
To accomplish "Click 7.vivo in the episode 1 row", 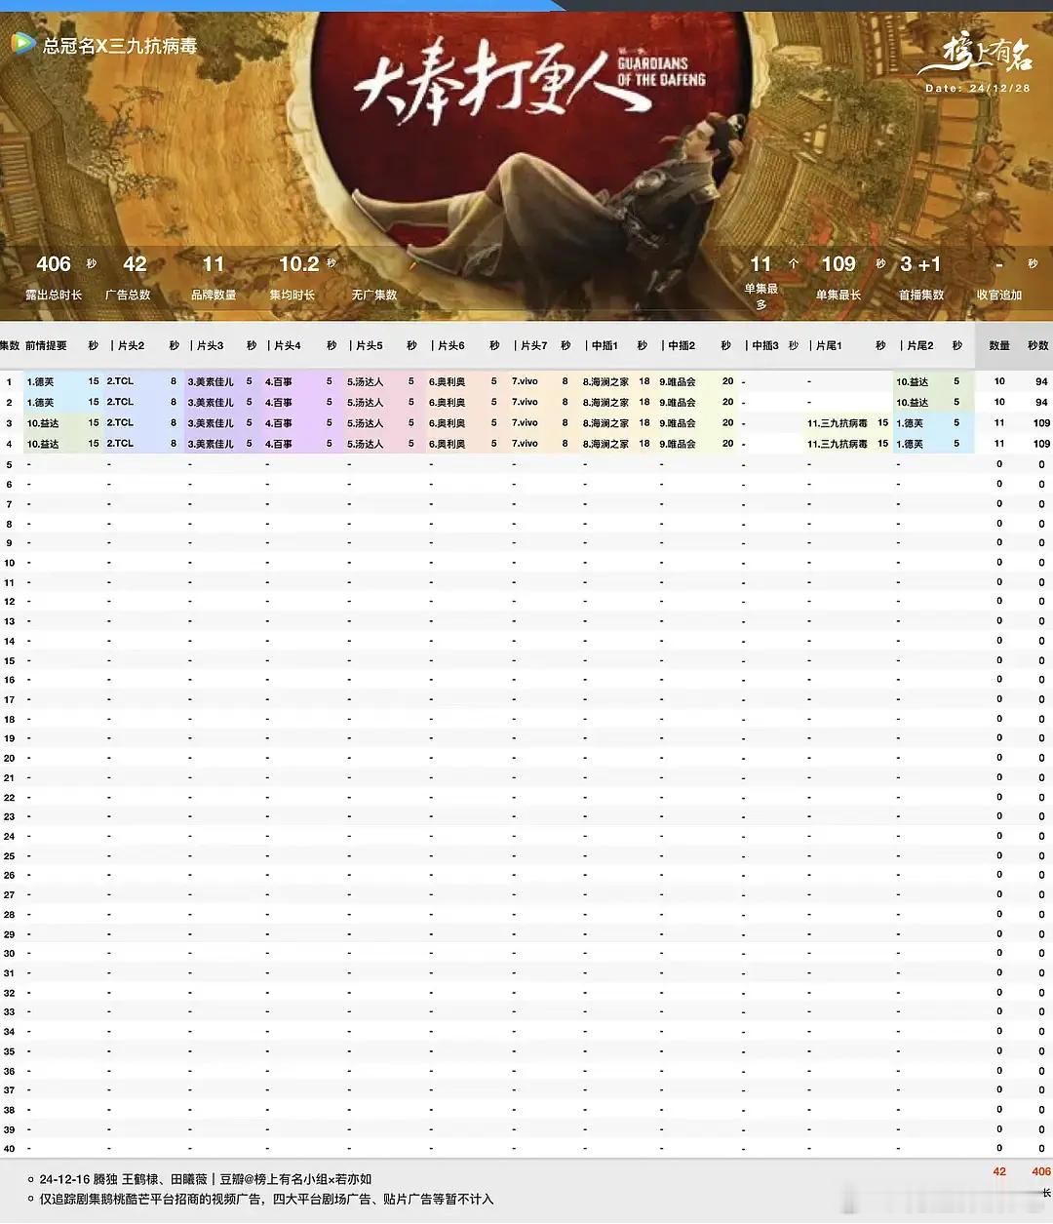I will coord(525,381).
